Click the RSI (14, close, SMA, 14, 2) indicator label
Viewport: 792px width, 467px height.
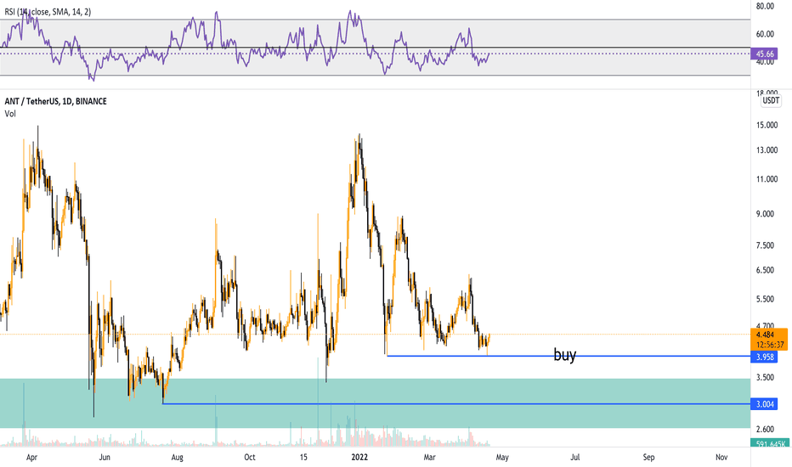[x=47, y=12]
